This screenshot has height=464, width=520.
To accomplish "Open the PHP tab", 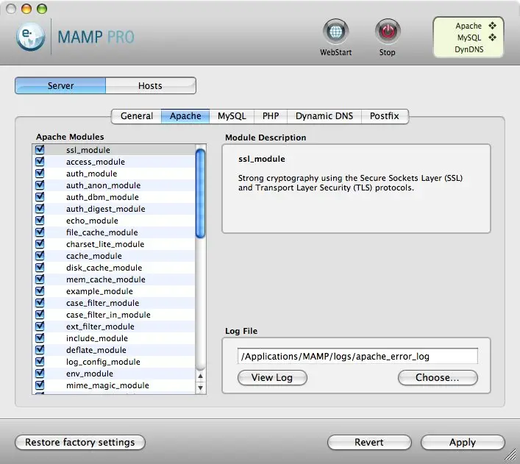I will coord(271,116).
